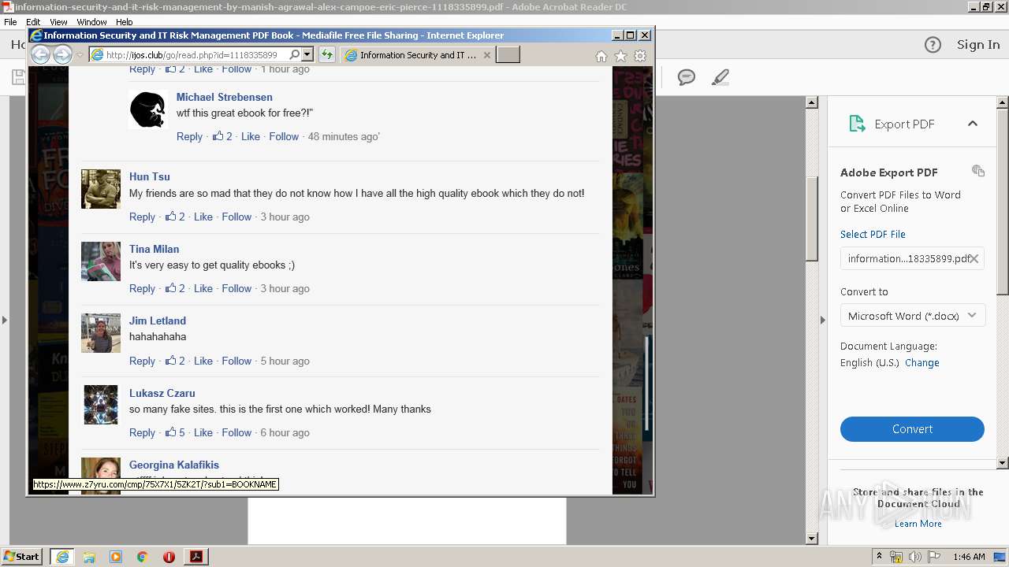The image size is (1009, 567).
Task: Click the Acrobat highlighter pen tool
Action: coord(720,77)
